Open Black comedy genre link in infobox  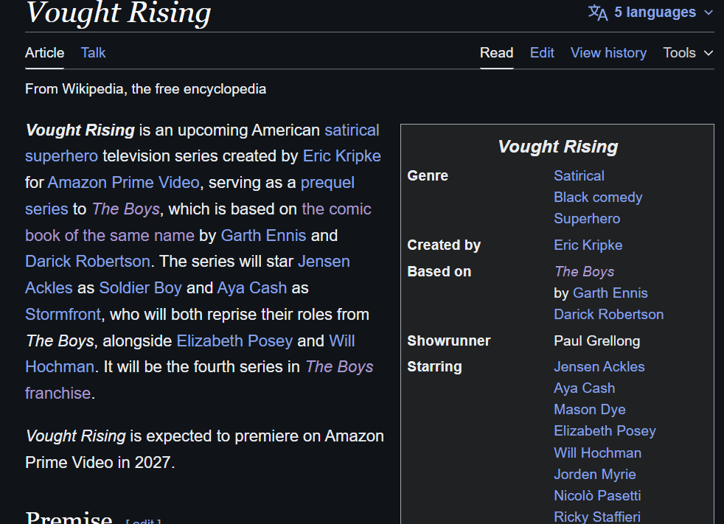[598, 197]
